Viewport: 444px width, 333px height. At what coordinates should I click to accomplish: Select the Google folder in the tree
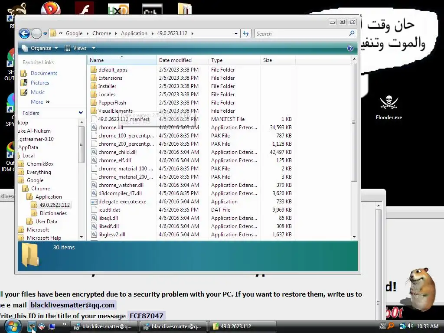35,180
